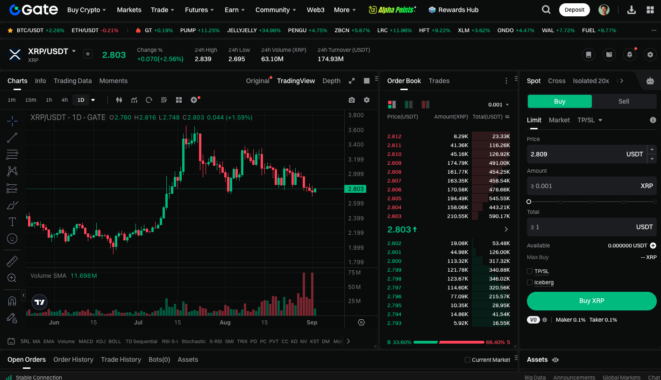Viewport: 661px width, 380px height.
Task: Expand the Trade menu dropdown
Action: coord(163,10)
